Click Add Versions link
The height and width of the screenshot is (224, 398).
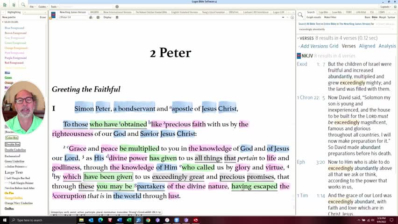click(314, 46)
